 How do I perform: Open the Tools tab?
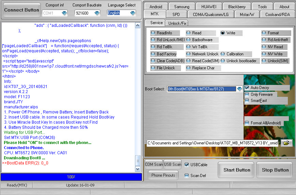tap(262, 6)
